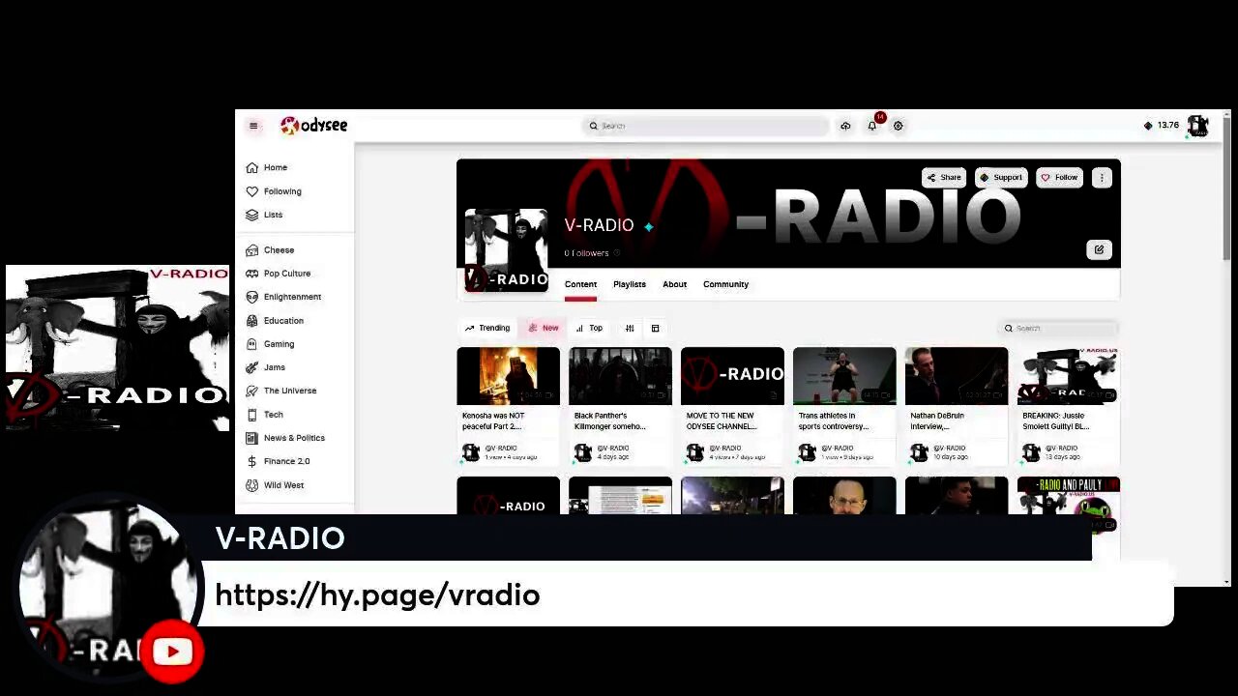Click the 'Trans athletes in sports controversy' title
Screen dimensions: 1238x696
pyautogui.click(x=834, y=420)
